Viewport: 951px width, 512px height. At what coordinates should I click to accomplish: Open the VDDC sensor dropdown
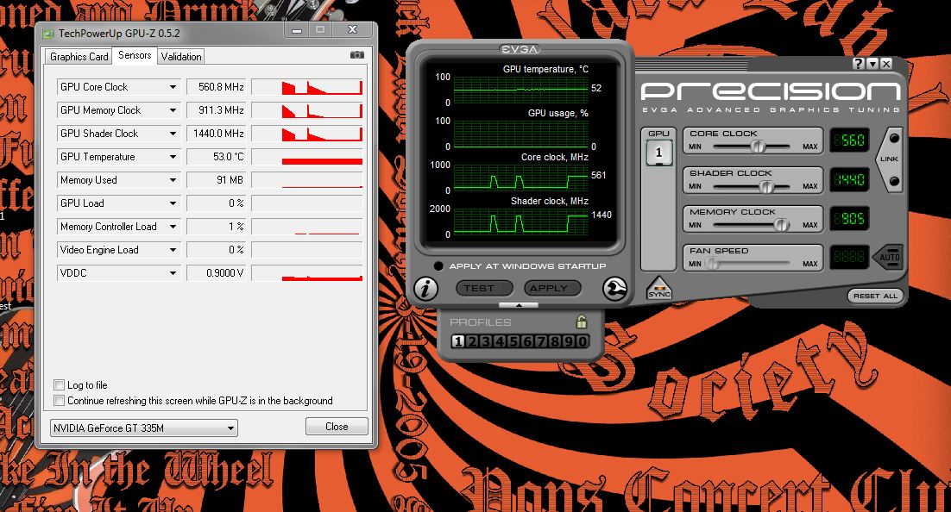click(173, 273)
